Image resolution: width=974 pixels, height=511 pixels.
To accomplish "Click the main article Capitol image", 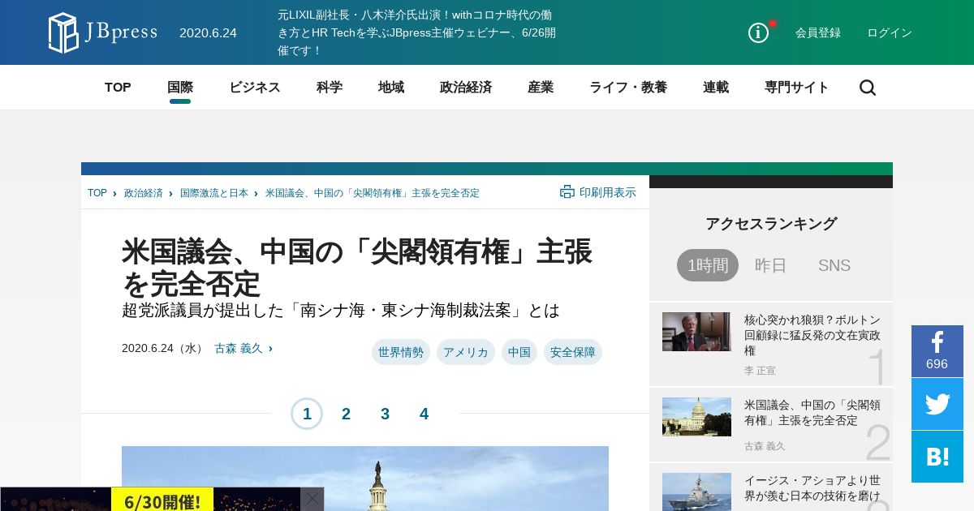I will point(365,479).
